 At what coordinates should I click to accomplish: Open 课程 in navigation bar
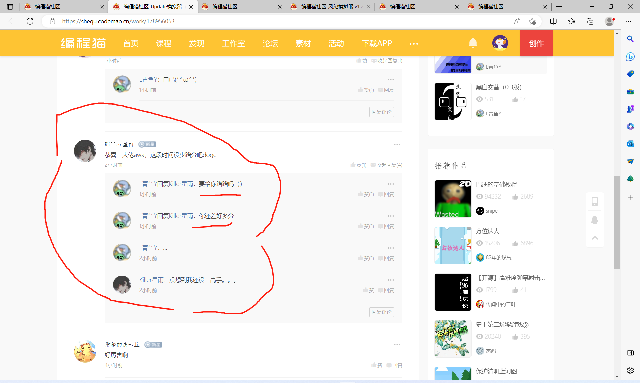(x=164, y=43)
